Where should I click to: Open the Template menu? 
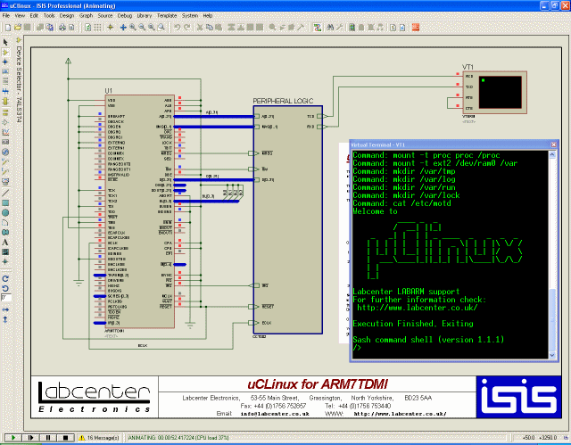click(167, 15)
